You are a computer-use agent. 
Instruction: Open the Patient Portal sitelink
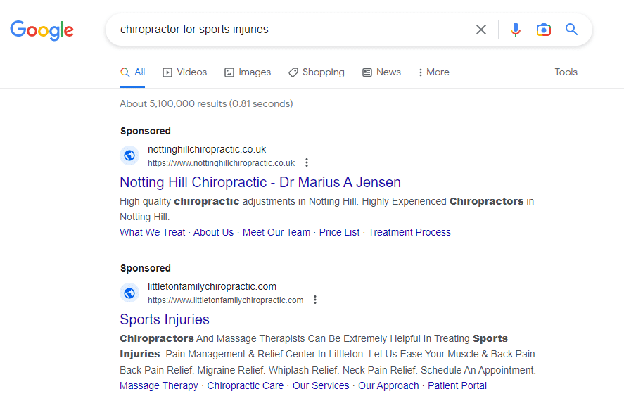coord(457,385)
